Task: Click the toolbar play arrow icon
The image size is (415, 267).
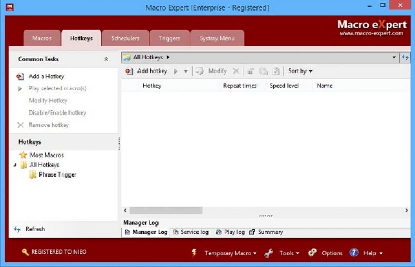Action: coord(176,71)
